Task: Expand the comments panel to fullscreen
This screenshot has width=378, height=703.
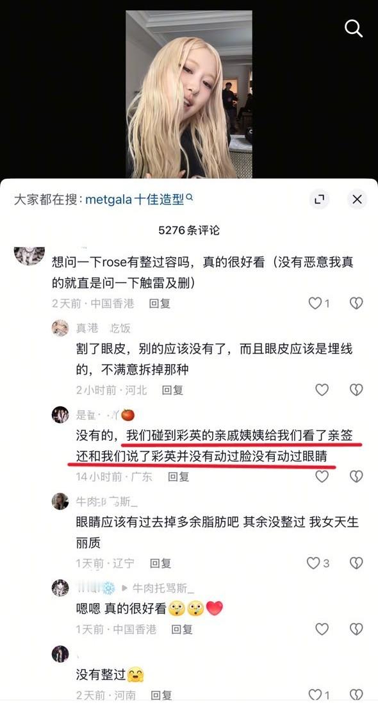Action: [x=319, y=199]
